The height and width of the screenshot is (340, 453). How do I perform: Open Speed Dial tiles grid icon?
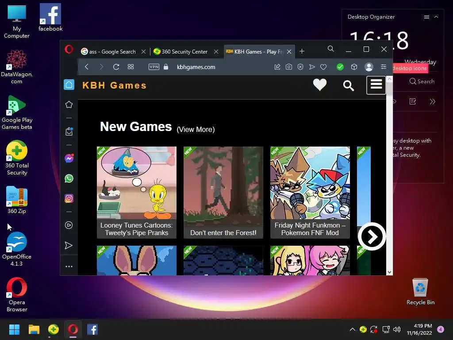[x=131, y=67]
